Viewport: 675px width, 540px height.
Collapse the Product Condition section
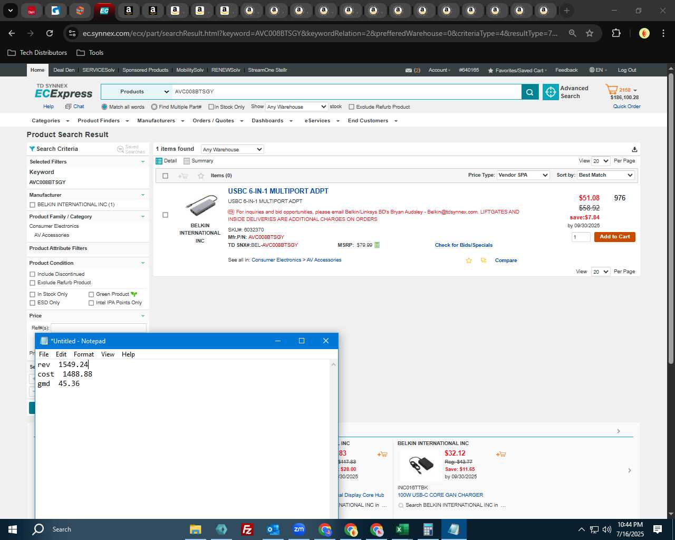[x=143, y=263]
